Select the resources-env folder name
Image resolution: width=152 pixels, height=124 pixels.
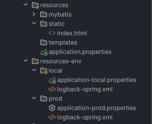pyautogui.click(x=61, y=61)
